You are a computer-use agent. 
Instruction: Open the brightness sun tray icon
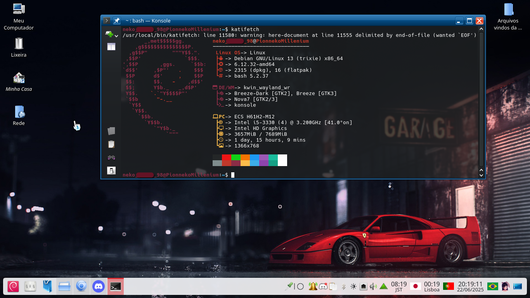(x=353, y=286)
